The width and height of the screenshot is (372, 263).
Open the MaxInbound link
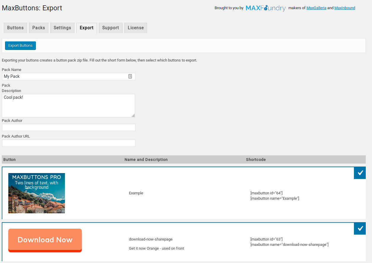point(345,8)
